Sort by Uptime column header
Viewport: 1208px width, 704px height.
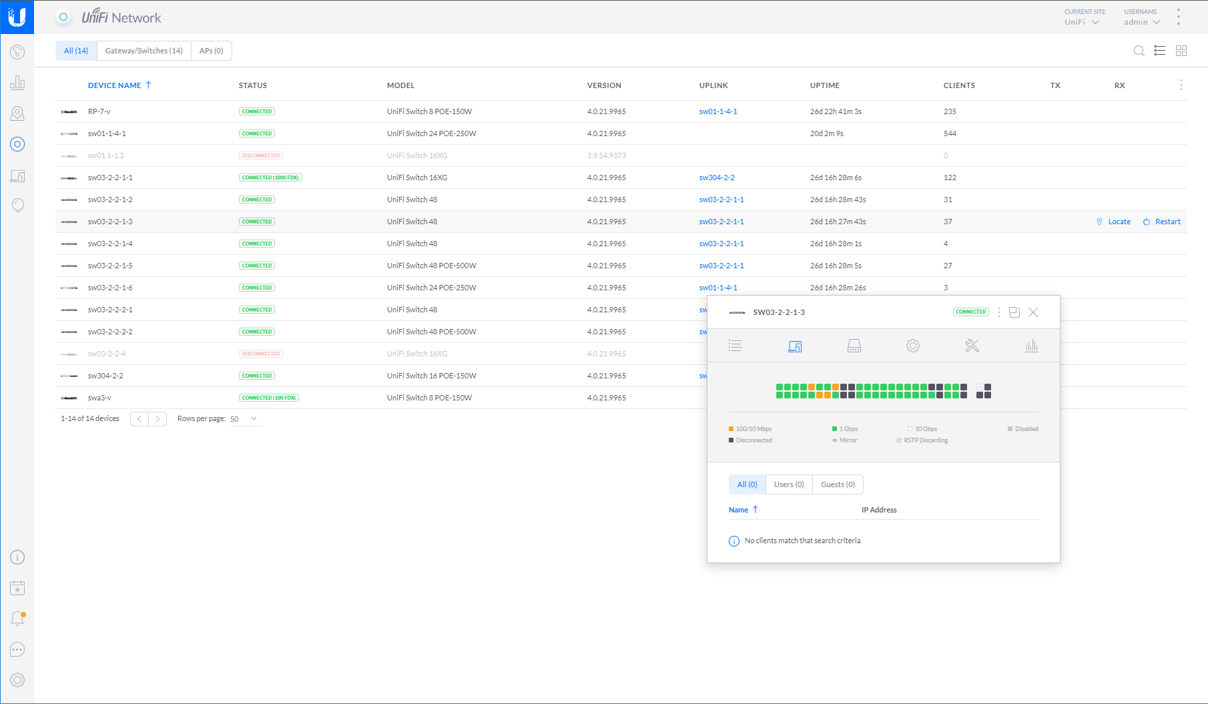click(825, 85)
